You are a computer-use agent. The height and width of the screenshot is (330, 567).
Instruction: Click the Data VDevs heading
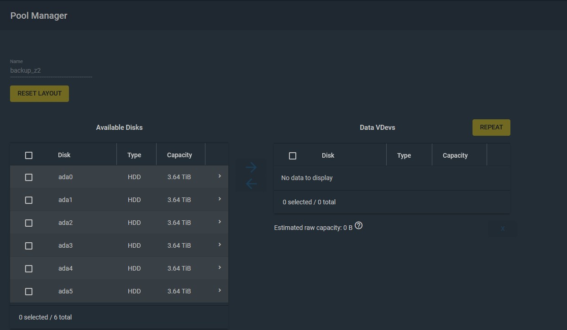tap(378, 128)
